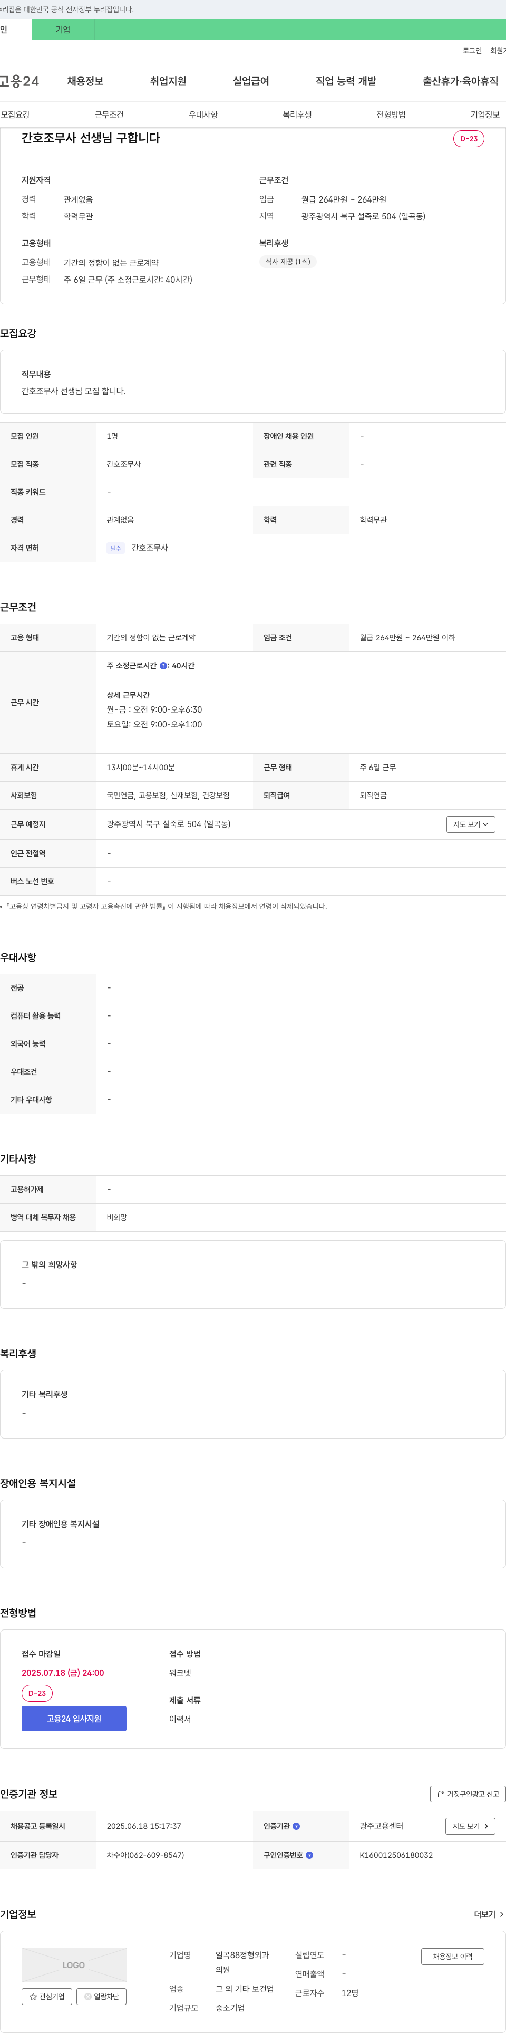
Task: Click the 중소기업 company size text
Action: (230, 2009)
